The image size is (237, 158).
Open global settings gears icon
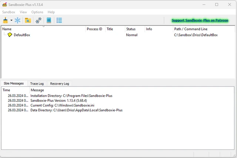39,20
